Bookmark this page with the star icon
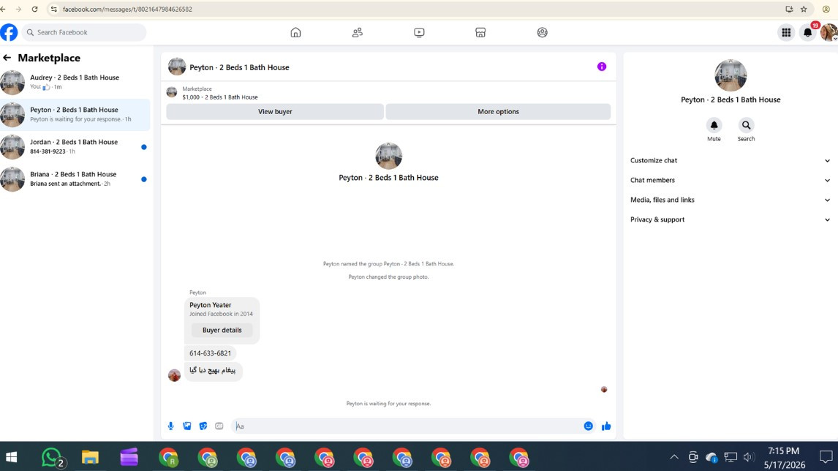Image resolution: width=838 pixels, height=471 pixels. tap(804, 9)
